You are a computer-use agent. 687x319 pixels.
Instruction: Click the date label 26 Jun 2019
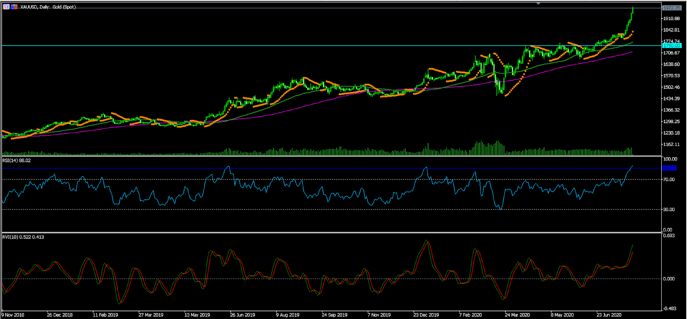click(243, 315)
